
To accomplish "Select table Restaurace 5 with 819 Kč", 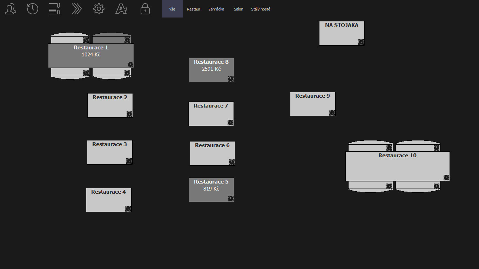I will pos(211,189).
